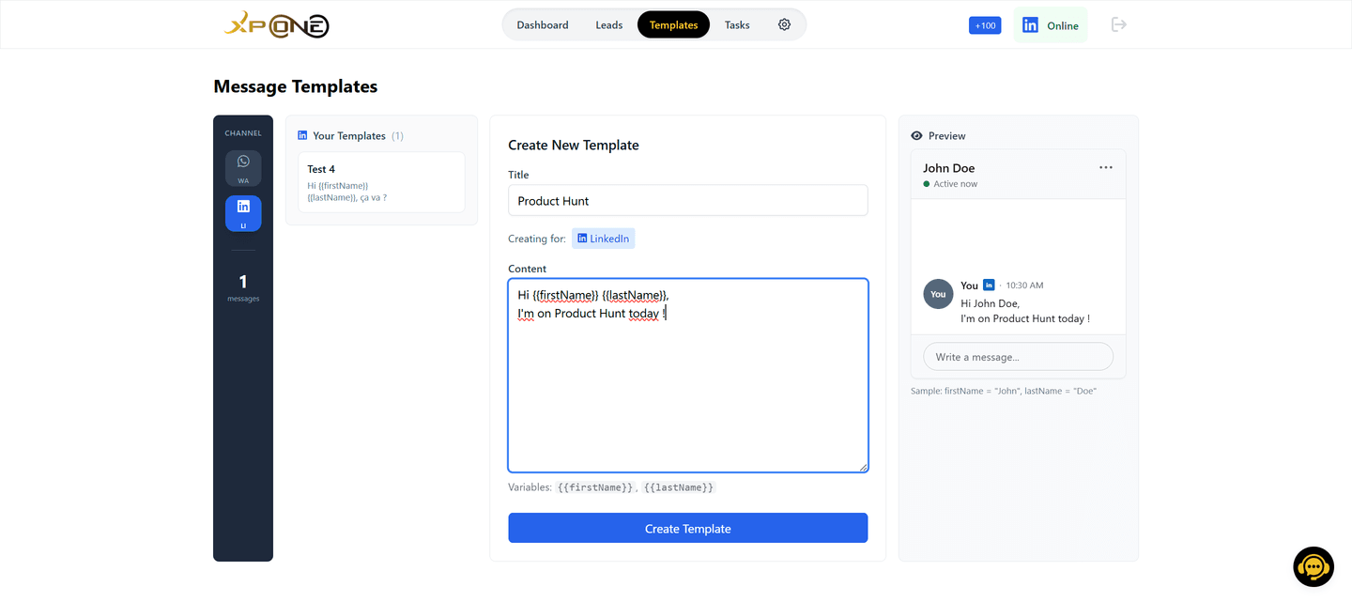Open the Tasks tab
This screenshot has height=602, width=1352.
tap(737, 24)
